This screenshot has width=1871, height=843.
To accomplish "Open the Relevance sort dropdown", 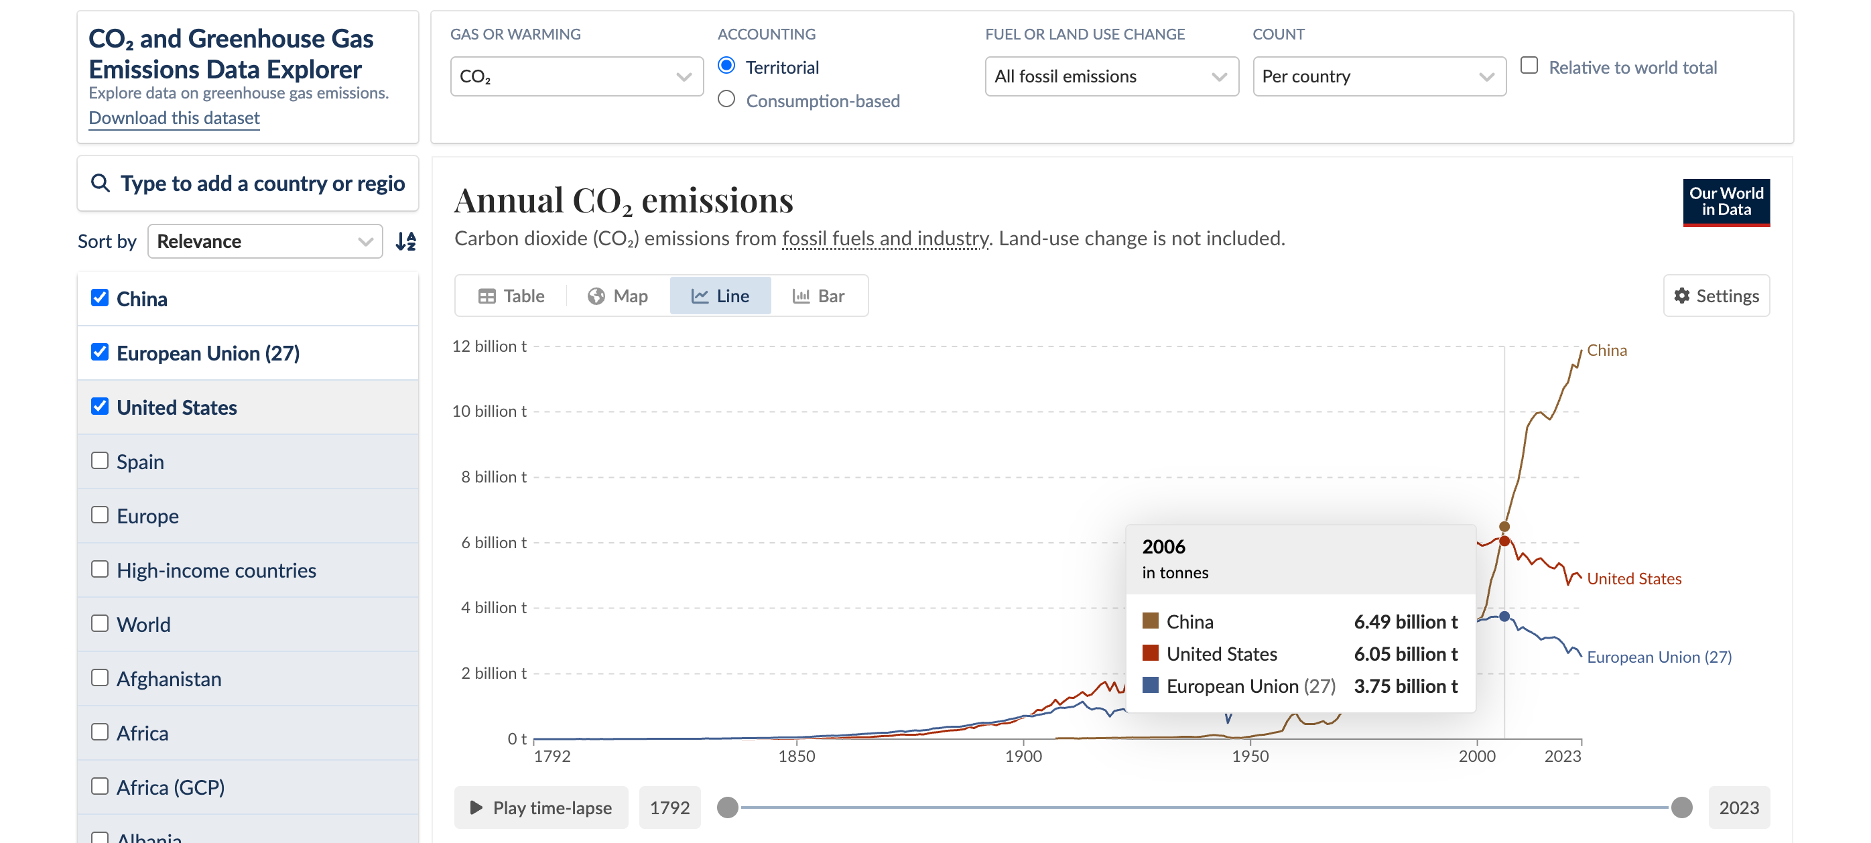I will 265,241.
